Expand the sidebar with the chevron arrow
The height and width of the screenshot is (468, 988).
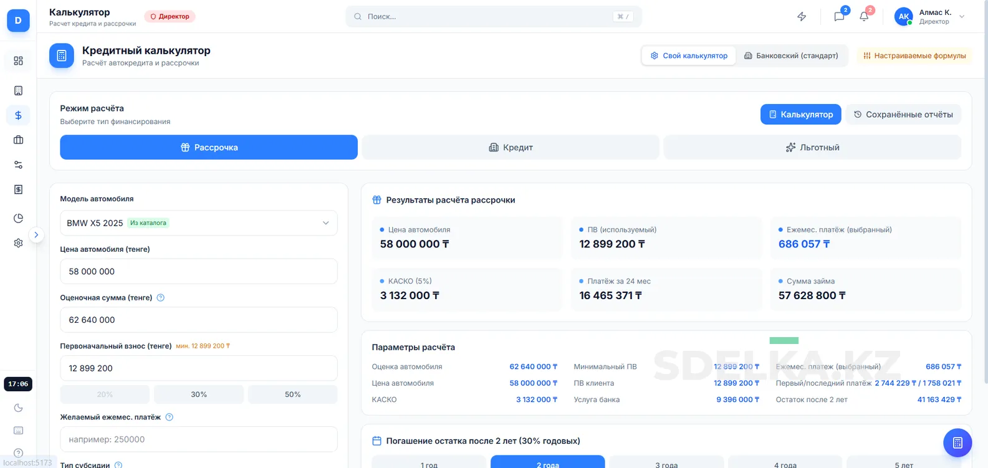tap(36, 235)
